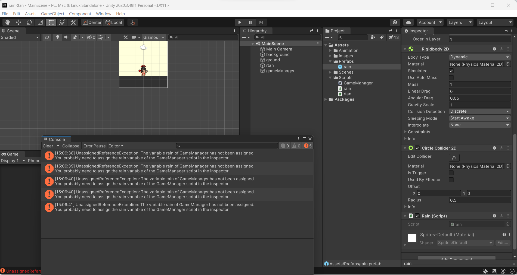
Task: Select Console tab
Action: [x=56, y=139]
